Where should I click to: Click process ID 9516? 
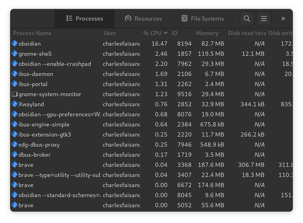[184, 95]
